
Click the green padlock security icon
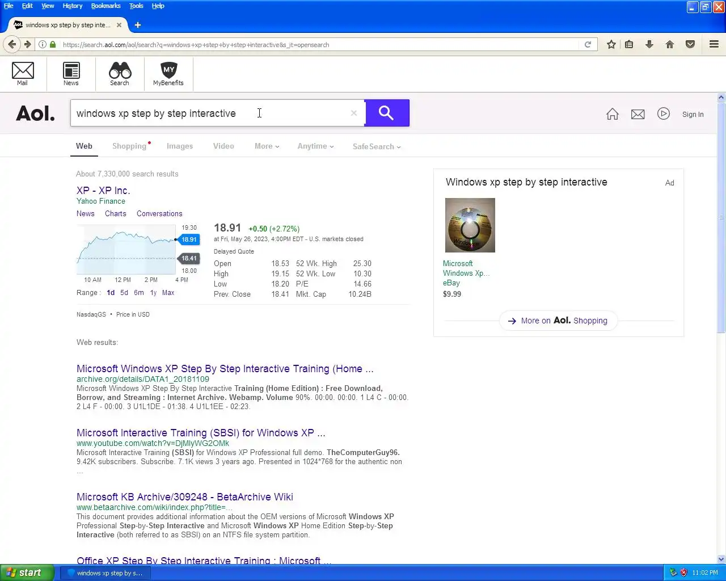coord(53,44)
